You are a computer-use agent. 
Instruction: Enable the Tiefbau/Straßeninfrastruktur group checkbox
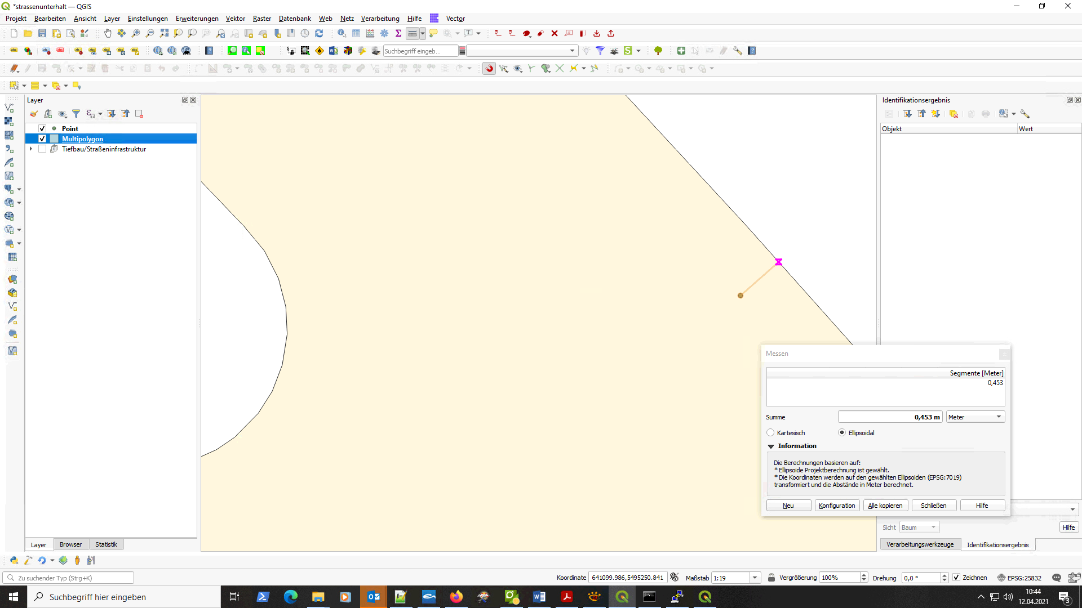(42, 149)
